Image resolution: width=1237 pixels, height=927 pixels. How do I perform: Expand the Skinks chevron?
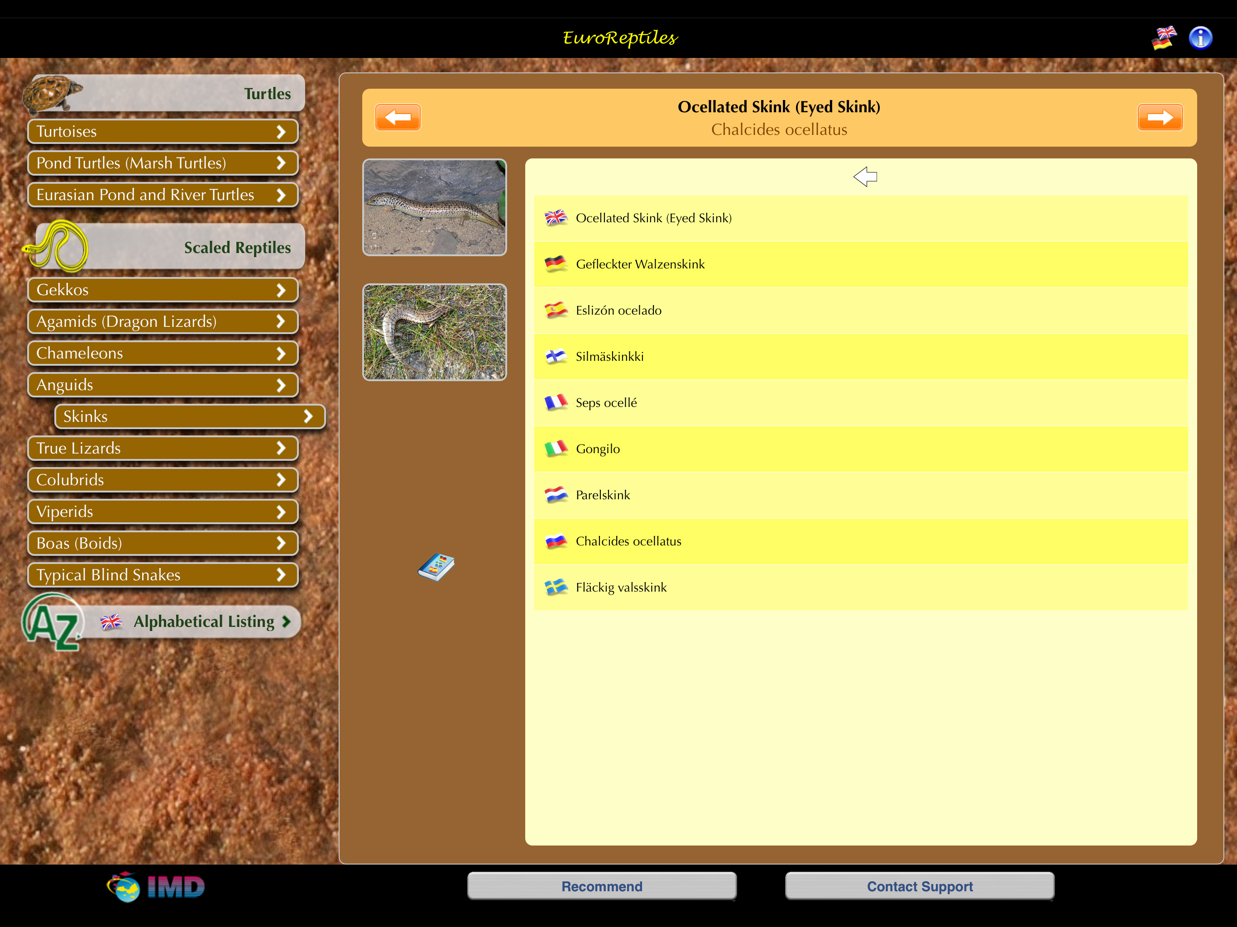[308, 416]
